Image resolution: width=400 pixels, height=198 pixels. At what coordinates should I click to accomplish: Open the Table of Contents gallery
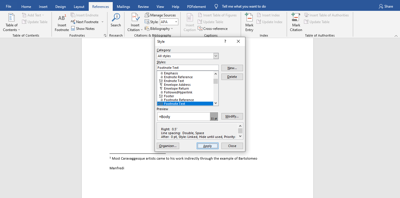pos(11,23)
